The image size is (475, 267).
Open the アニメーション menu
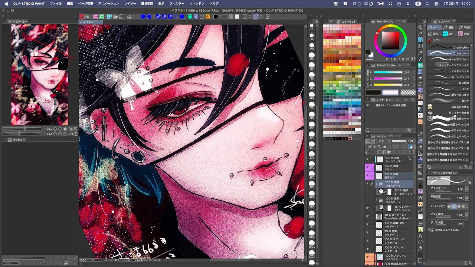(x=108, y=3)
